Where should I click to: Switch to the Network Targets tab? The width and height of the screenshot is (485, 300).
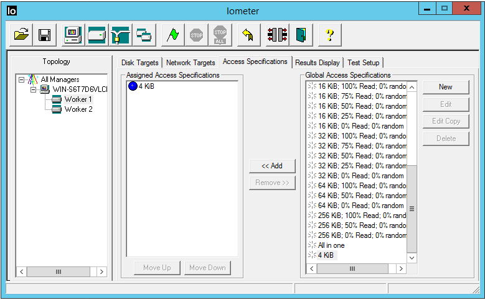pyautogui.click(x=191, y=63)
